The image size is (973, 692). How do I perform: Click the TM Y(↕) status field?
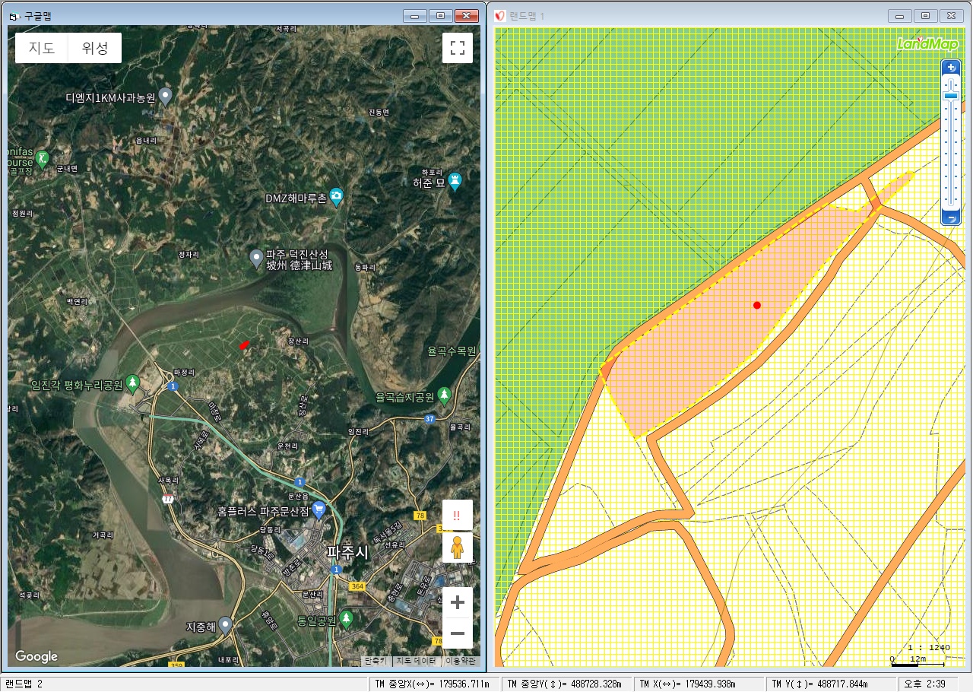[x=831, y=684]
